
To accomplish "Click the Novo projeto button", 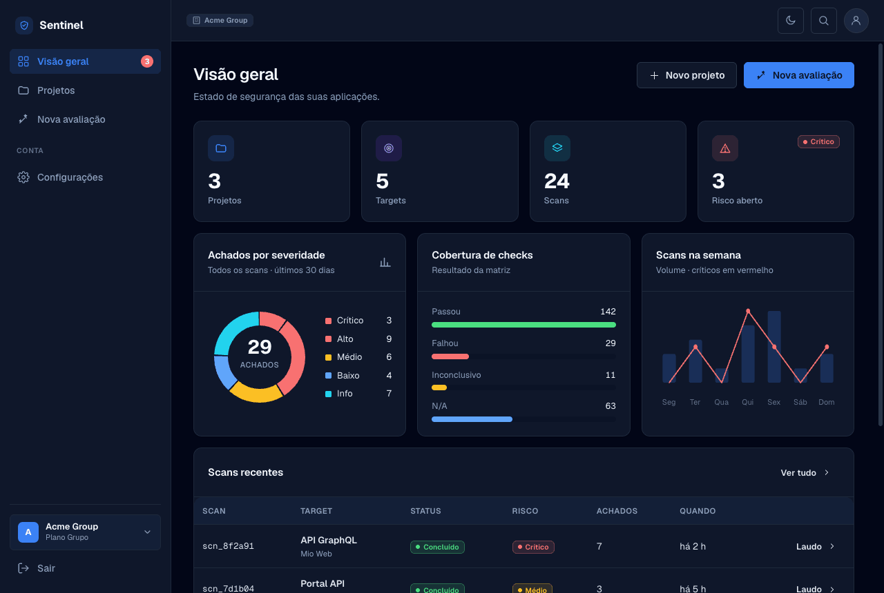I will tap(686, 75).
